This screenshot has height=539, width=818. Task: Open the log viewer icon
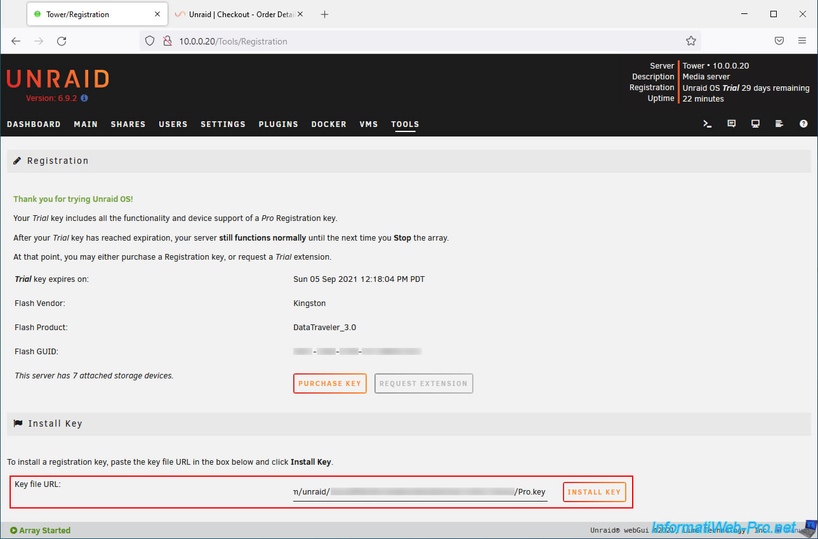[x=779, y=124]
